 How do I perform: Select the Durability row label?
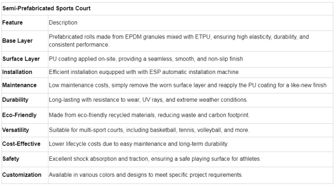pos(15,100)
